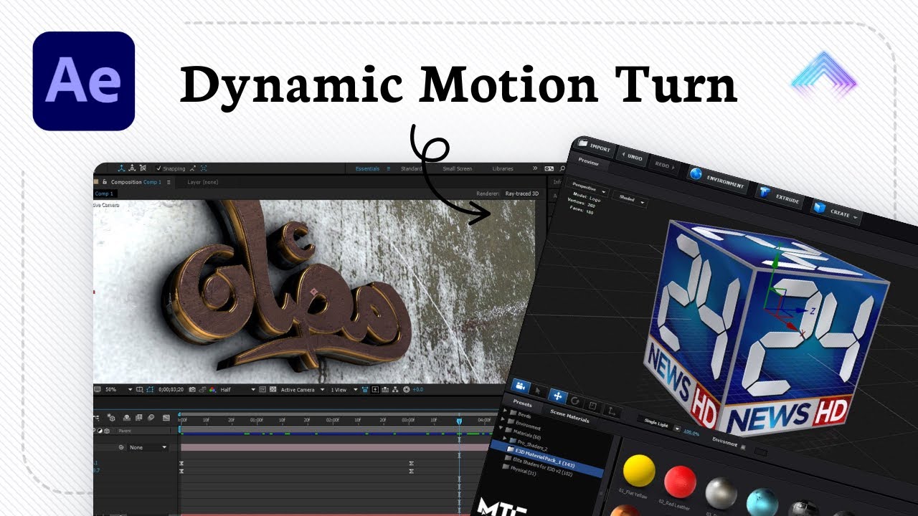Image resolution: width=918 pixels, height=516 pixels.
Task: Open the Single Light dropdown
Action: (x=659, y=424)
